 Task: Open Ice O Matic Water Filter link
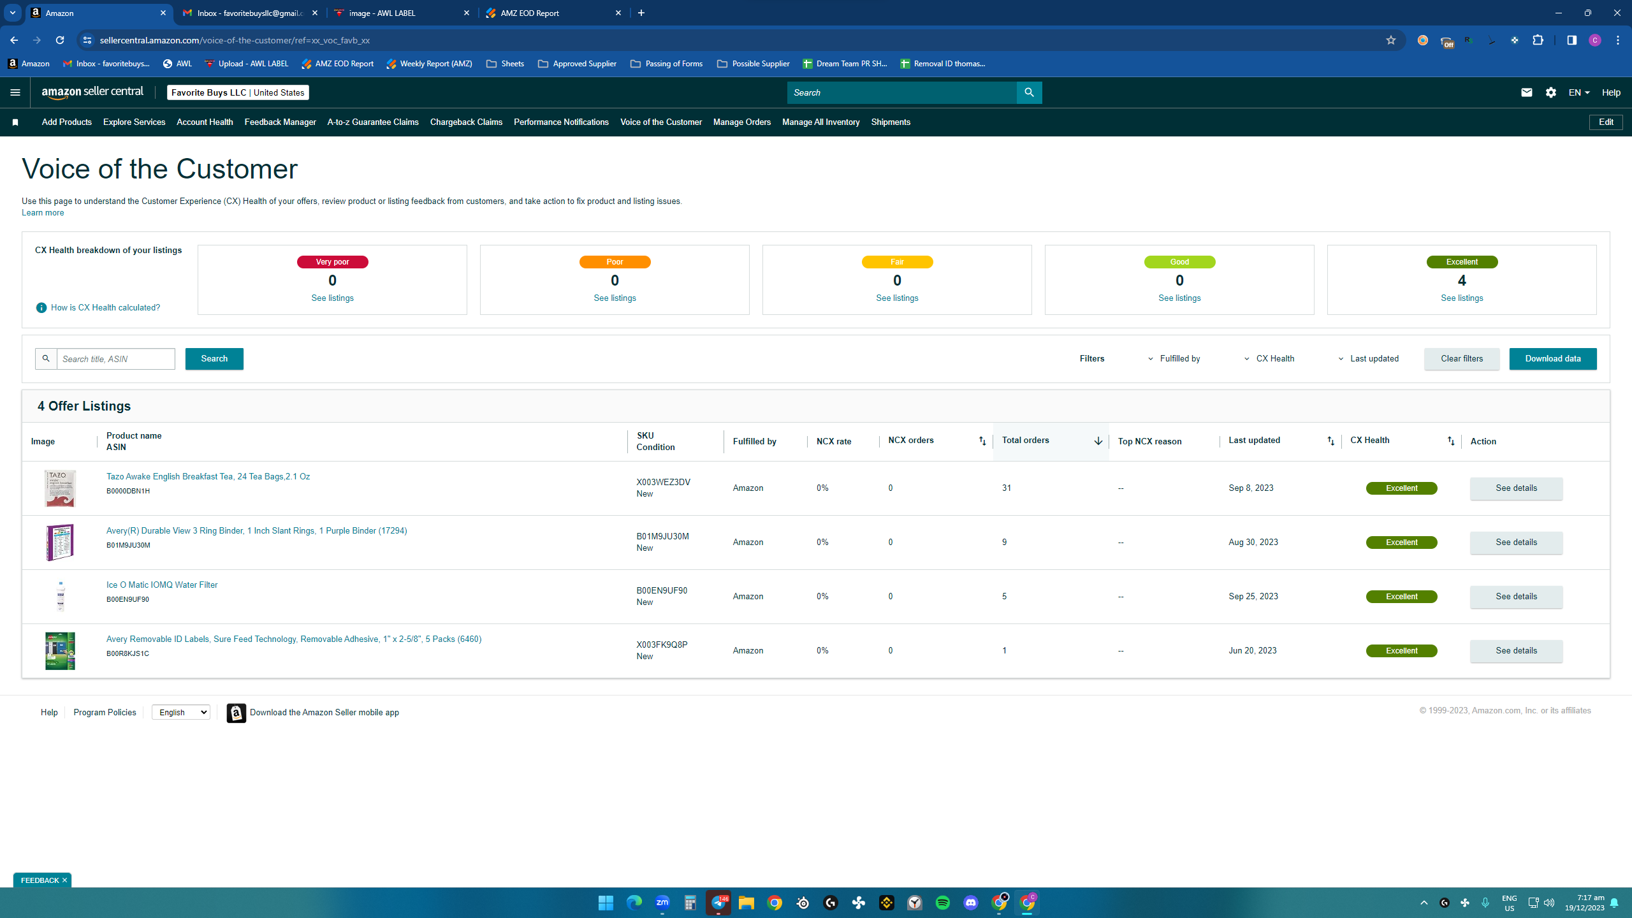(x=162, y=585)
